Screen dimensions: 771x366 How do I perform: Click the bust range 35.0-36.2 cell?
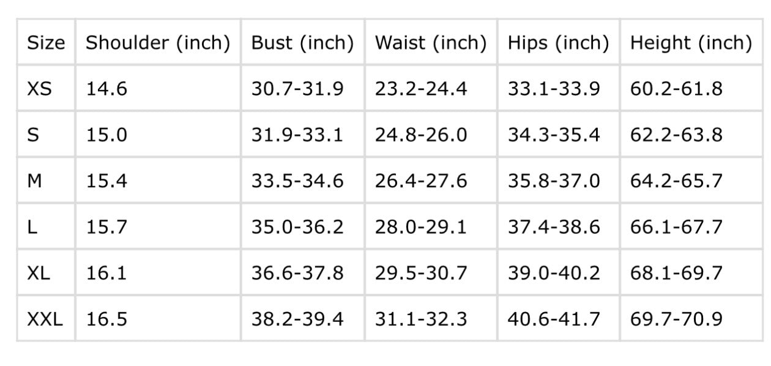(297, 227)
